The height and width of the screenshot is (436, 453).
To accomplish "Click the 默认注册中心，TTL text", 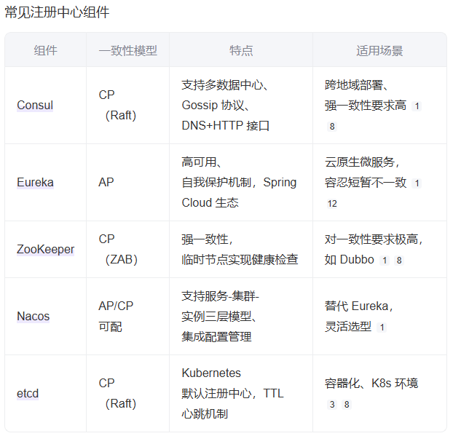I will 233,394.
